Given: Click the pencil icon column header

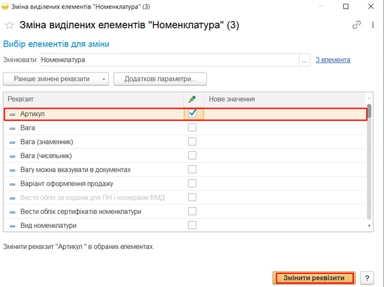Looking at the screenshot, I should (x=192, y=99).
